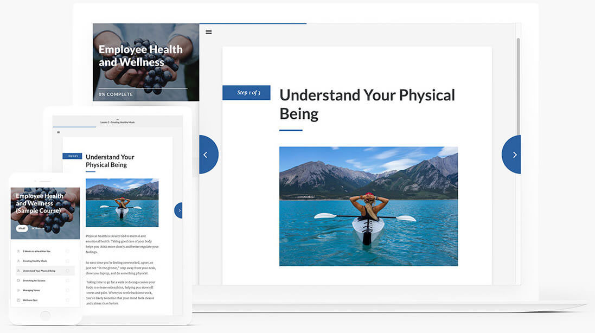Click the kayak photo on the laptop screen

tap(368, 206)
